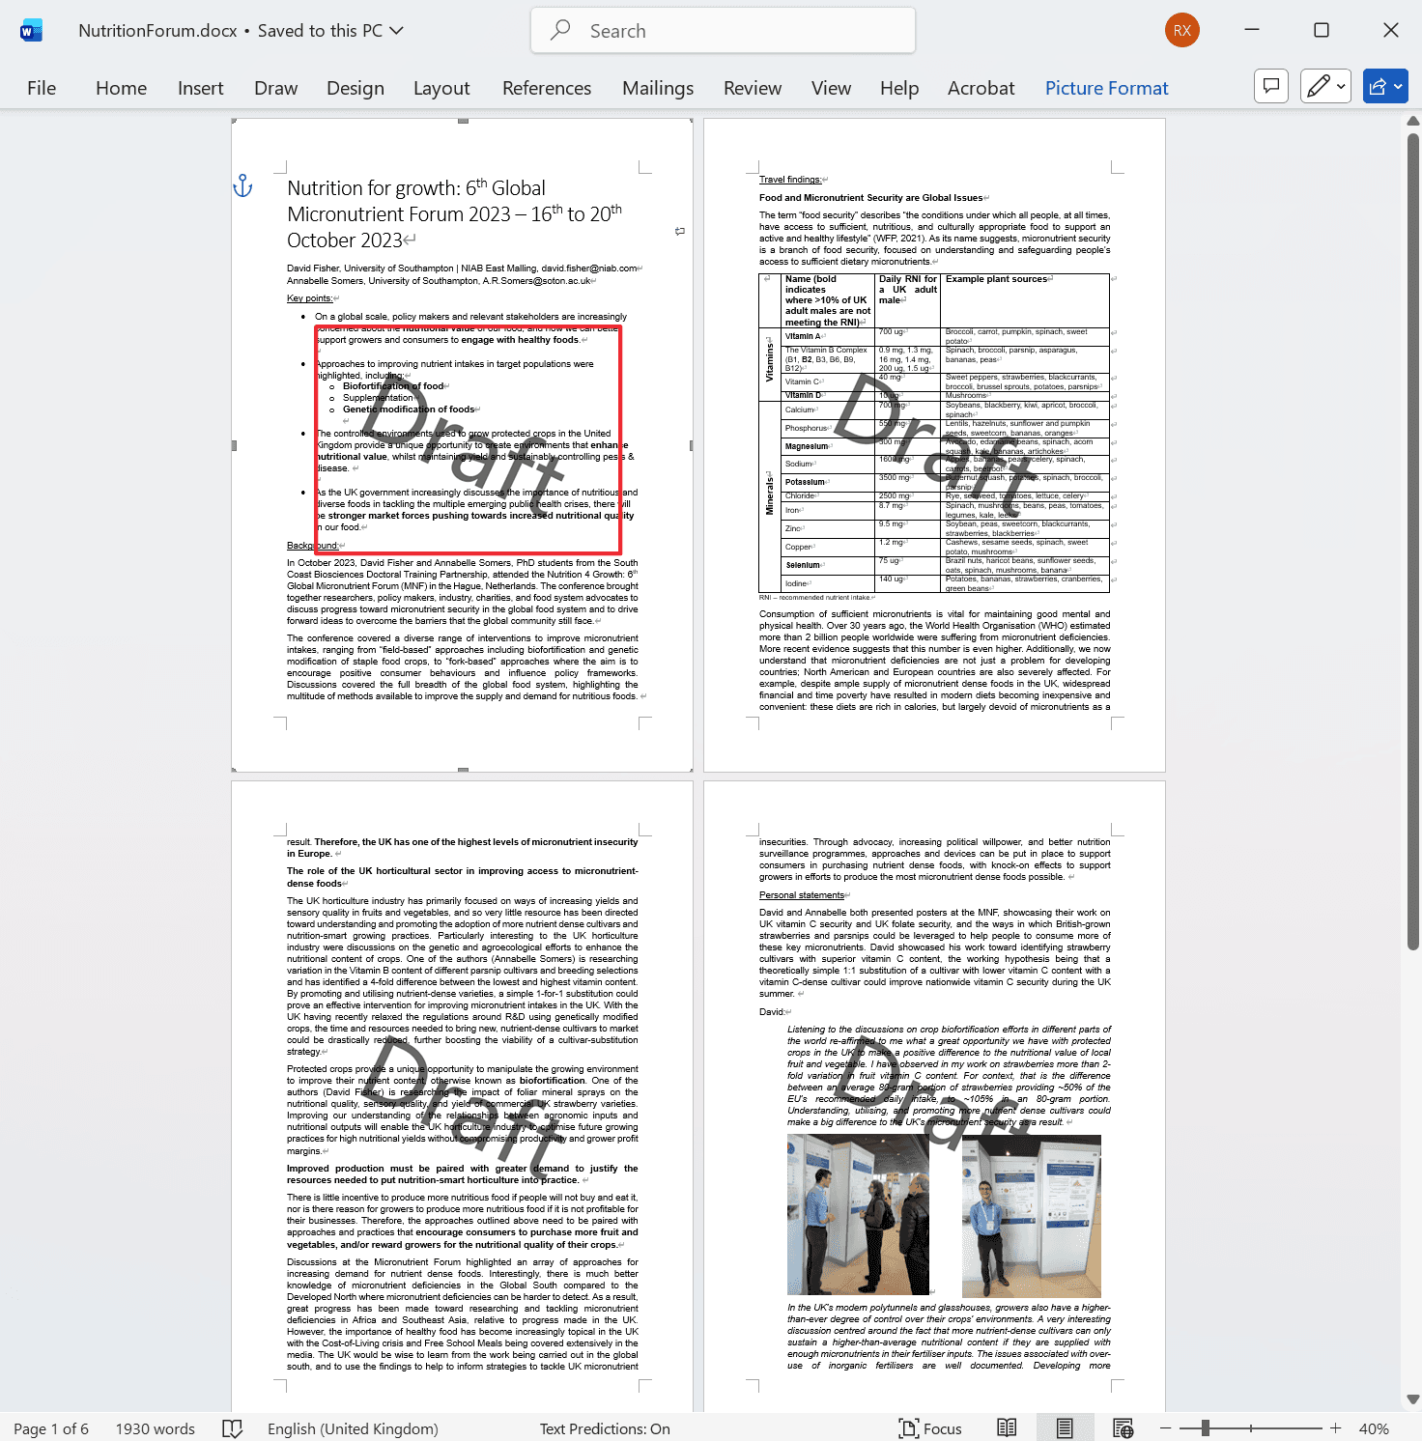Open the Read Mode view icon
Screen dimensions: 1422x1441
1007,1427
